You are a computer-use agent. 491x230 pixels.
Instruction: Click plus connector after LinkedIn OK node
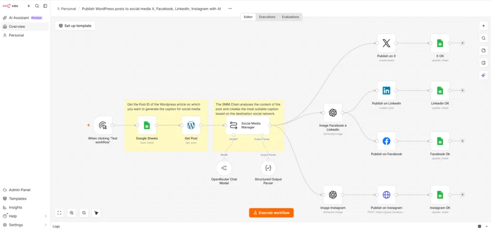pos(463,90)
